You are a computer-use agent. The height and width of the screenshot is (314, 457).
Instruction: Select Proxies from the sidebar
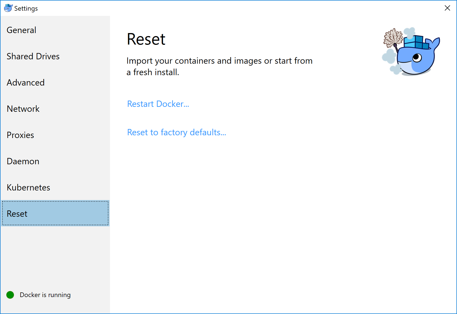[20, 135]
